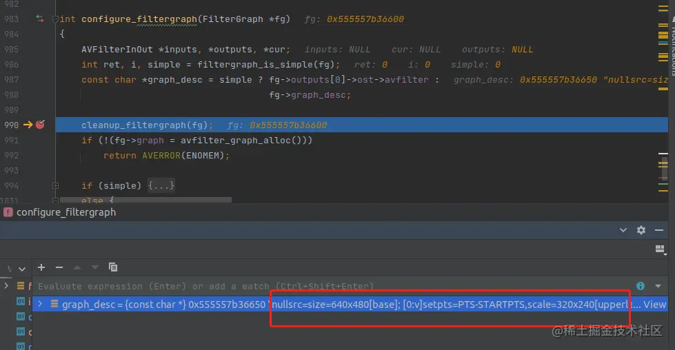
Task: Move the watch up
Action: pyautogui.click(x=77, y=267)
